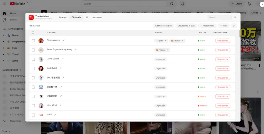Switch to the Account tab

pyautogui.click(x=97, y=17)
